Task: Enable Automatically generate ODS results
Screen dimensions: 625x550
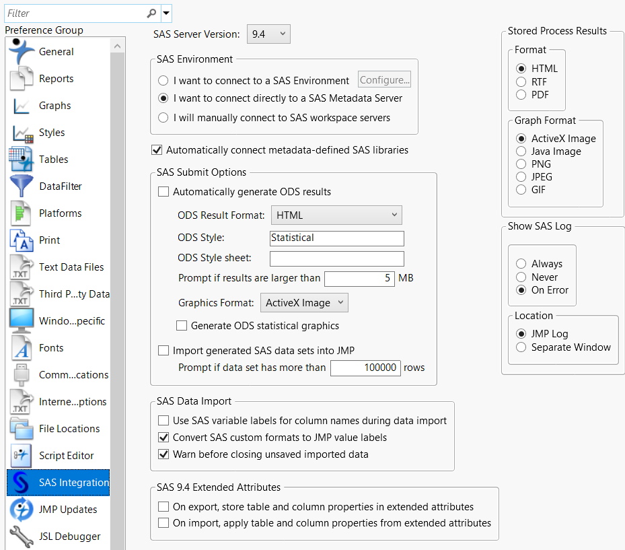Action: tap(163, 192)
